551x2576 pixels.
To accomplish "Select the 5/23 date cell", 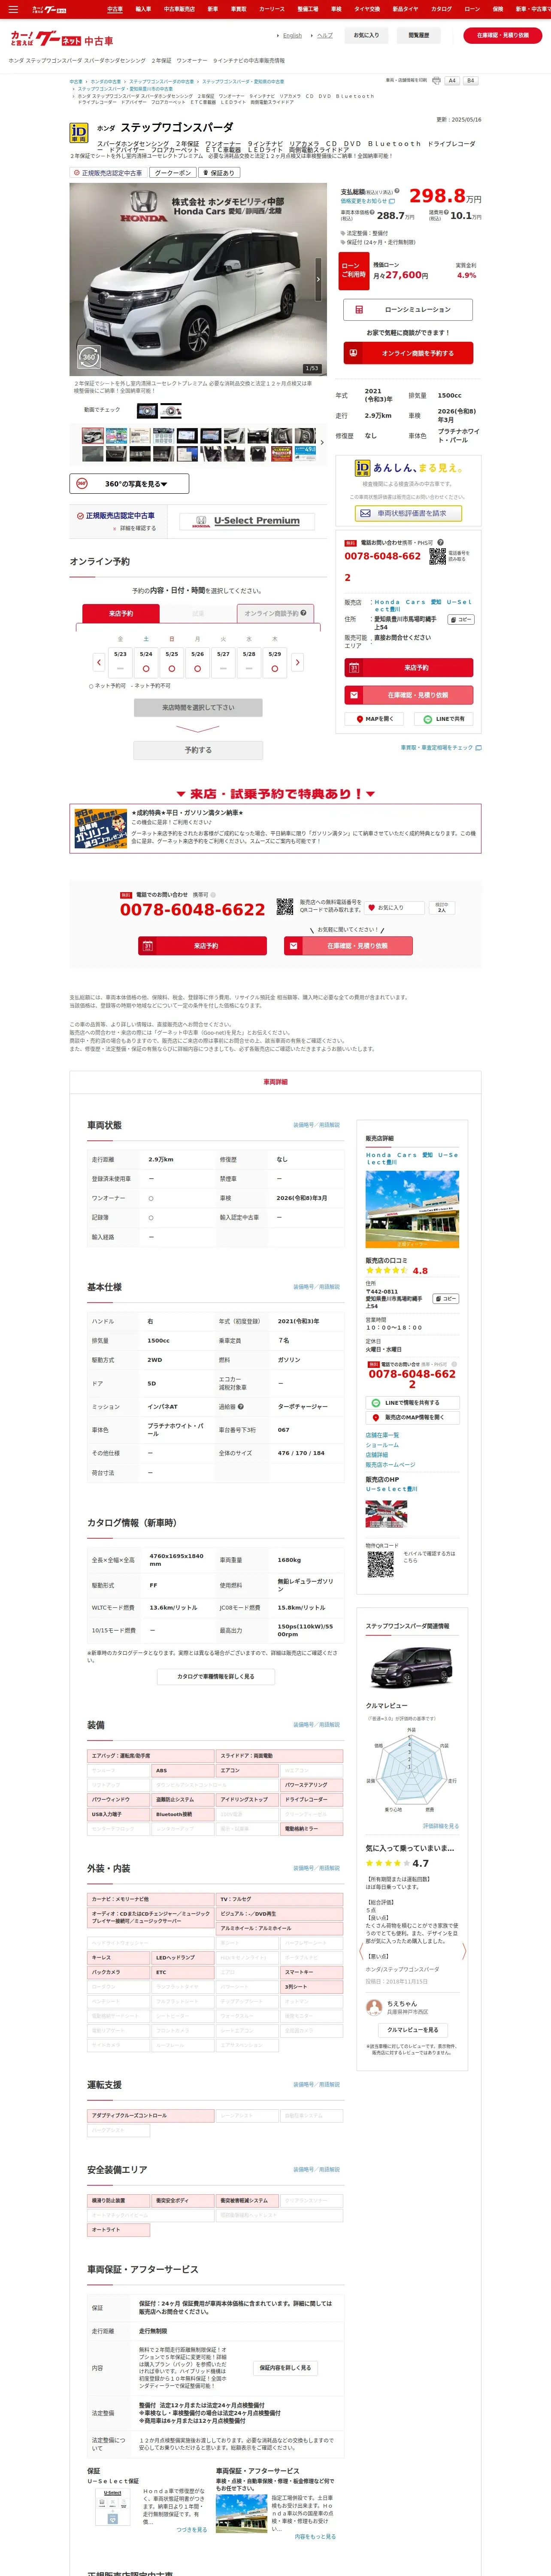I will point(120,662).
